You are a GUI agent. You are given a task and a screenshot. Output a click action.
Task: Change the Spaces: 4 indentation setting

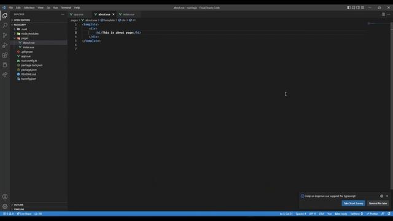tap(300, 214)
